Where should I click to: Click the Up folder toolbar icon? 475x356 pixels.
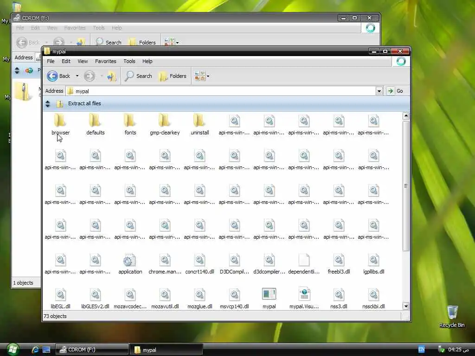111,76
